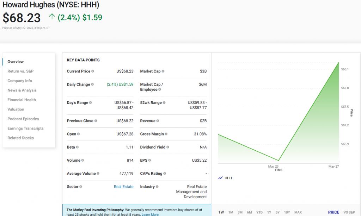
Task: Click the info icon beside Average Volume
Action: (98, 173)
